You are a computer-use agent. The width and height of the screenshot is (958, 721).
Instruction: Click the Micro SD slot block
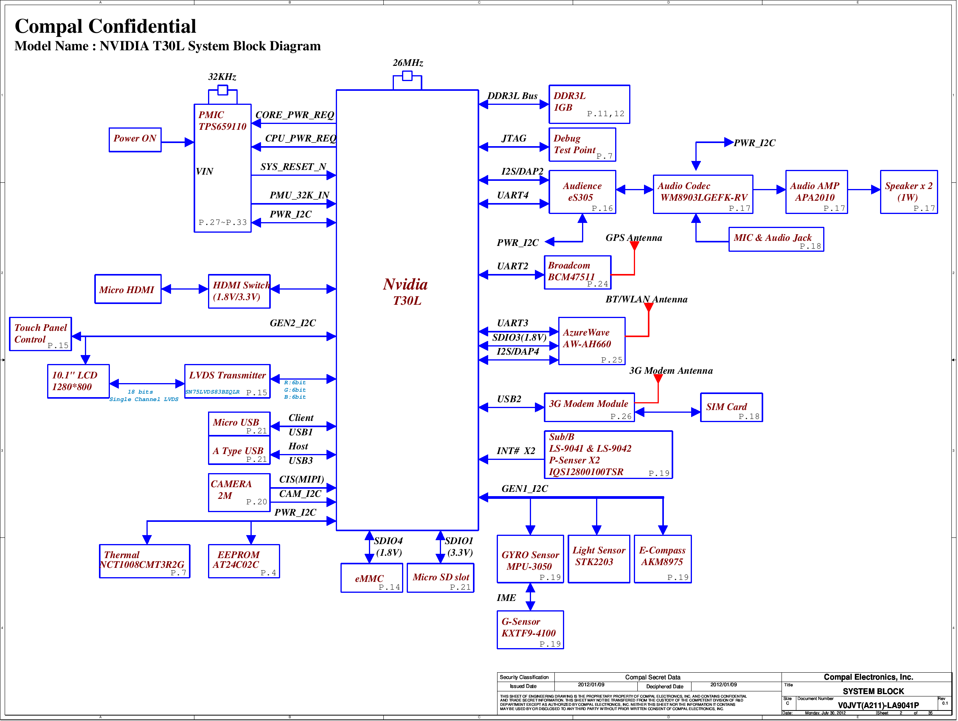[x=440, y=578]
